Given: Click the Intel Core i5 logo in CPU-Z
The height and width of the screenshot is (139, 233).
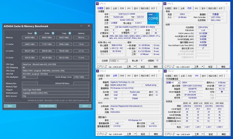Looking at the screenshot, I should [153, 18].
